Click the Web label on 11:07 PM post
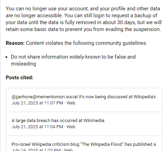Image resolution: width=165 pixels, height=151 pixels. pos(71,103)
